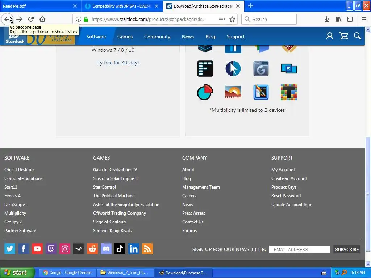The height and width of the screenshot is (278, 371).
Task: Open Stardock TikTok page
Action: click(120, 249)
